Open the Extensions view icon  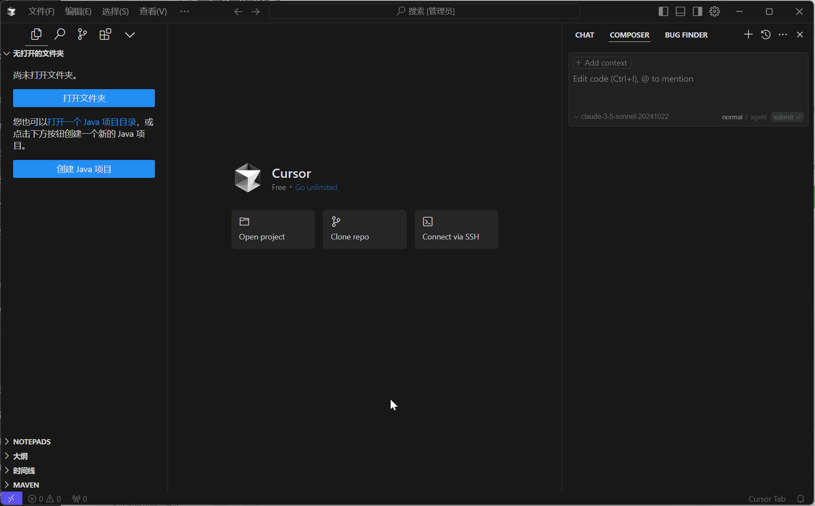click(x=105, y=34)
